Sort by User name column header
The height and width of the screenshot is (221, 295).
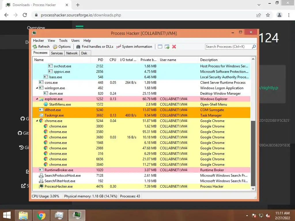tap(178, 60)
